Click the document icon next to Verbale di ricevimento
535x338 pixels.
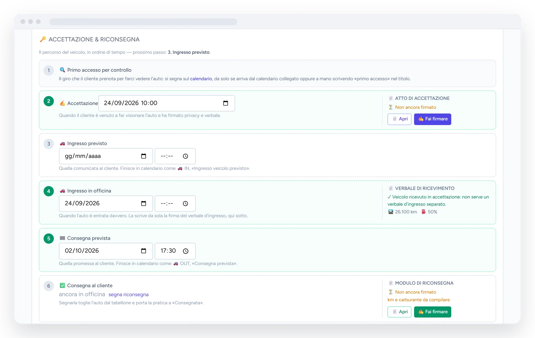coord(391,188)
